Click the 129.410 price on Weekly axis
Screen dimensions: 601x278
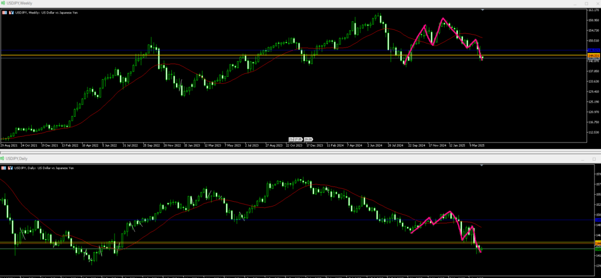point(594,91)
